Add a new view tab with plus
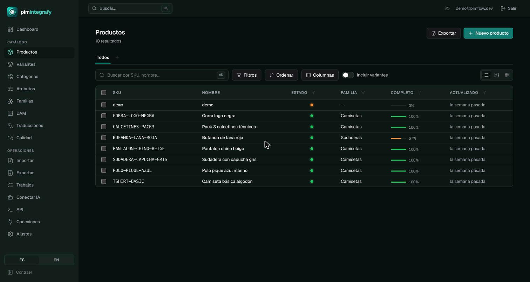The height and width of the screenshot is (282, 530). pos(117,57)
